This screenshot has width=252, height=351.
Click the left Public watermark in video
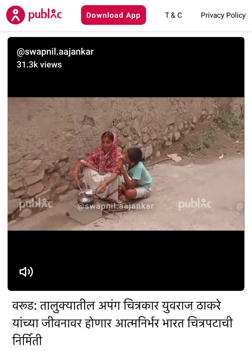[36, 204]
